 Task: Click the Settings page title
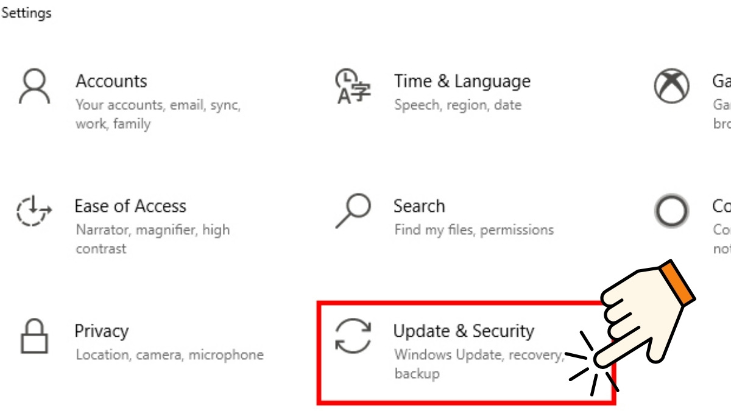tap(26, 13)
